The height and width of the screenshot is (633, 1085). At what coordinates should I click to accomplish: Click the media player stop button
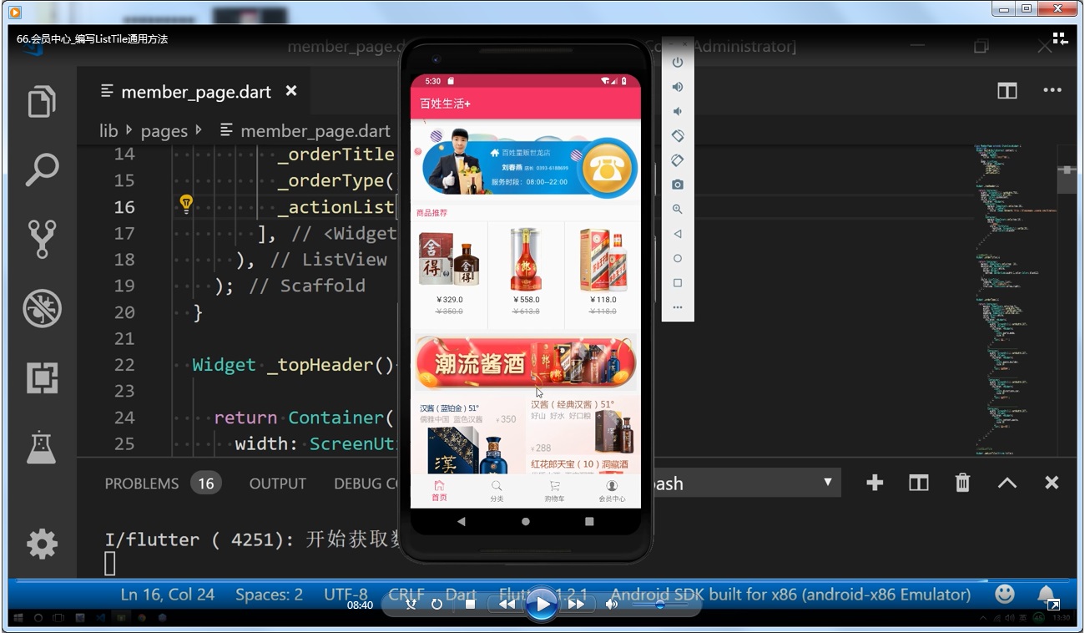[470, 604]
